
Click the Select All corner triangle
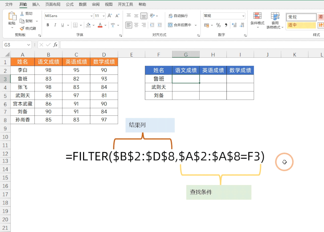(x=7, y=54)
